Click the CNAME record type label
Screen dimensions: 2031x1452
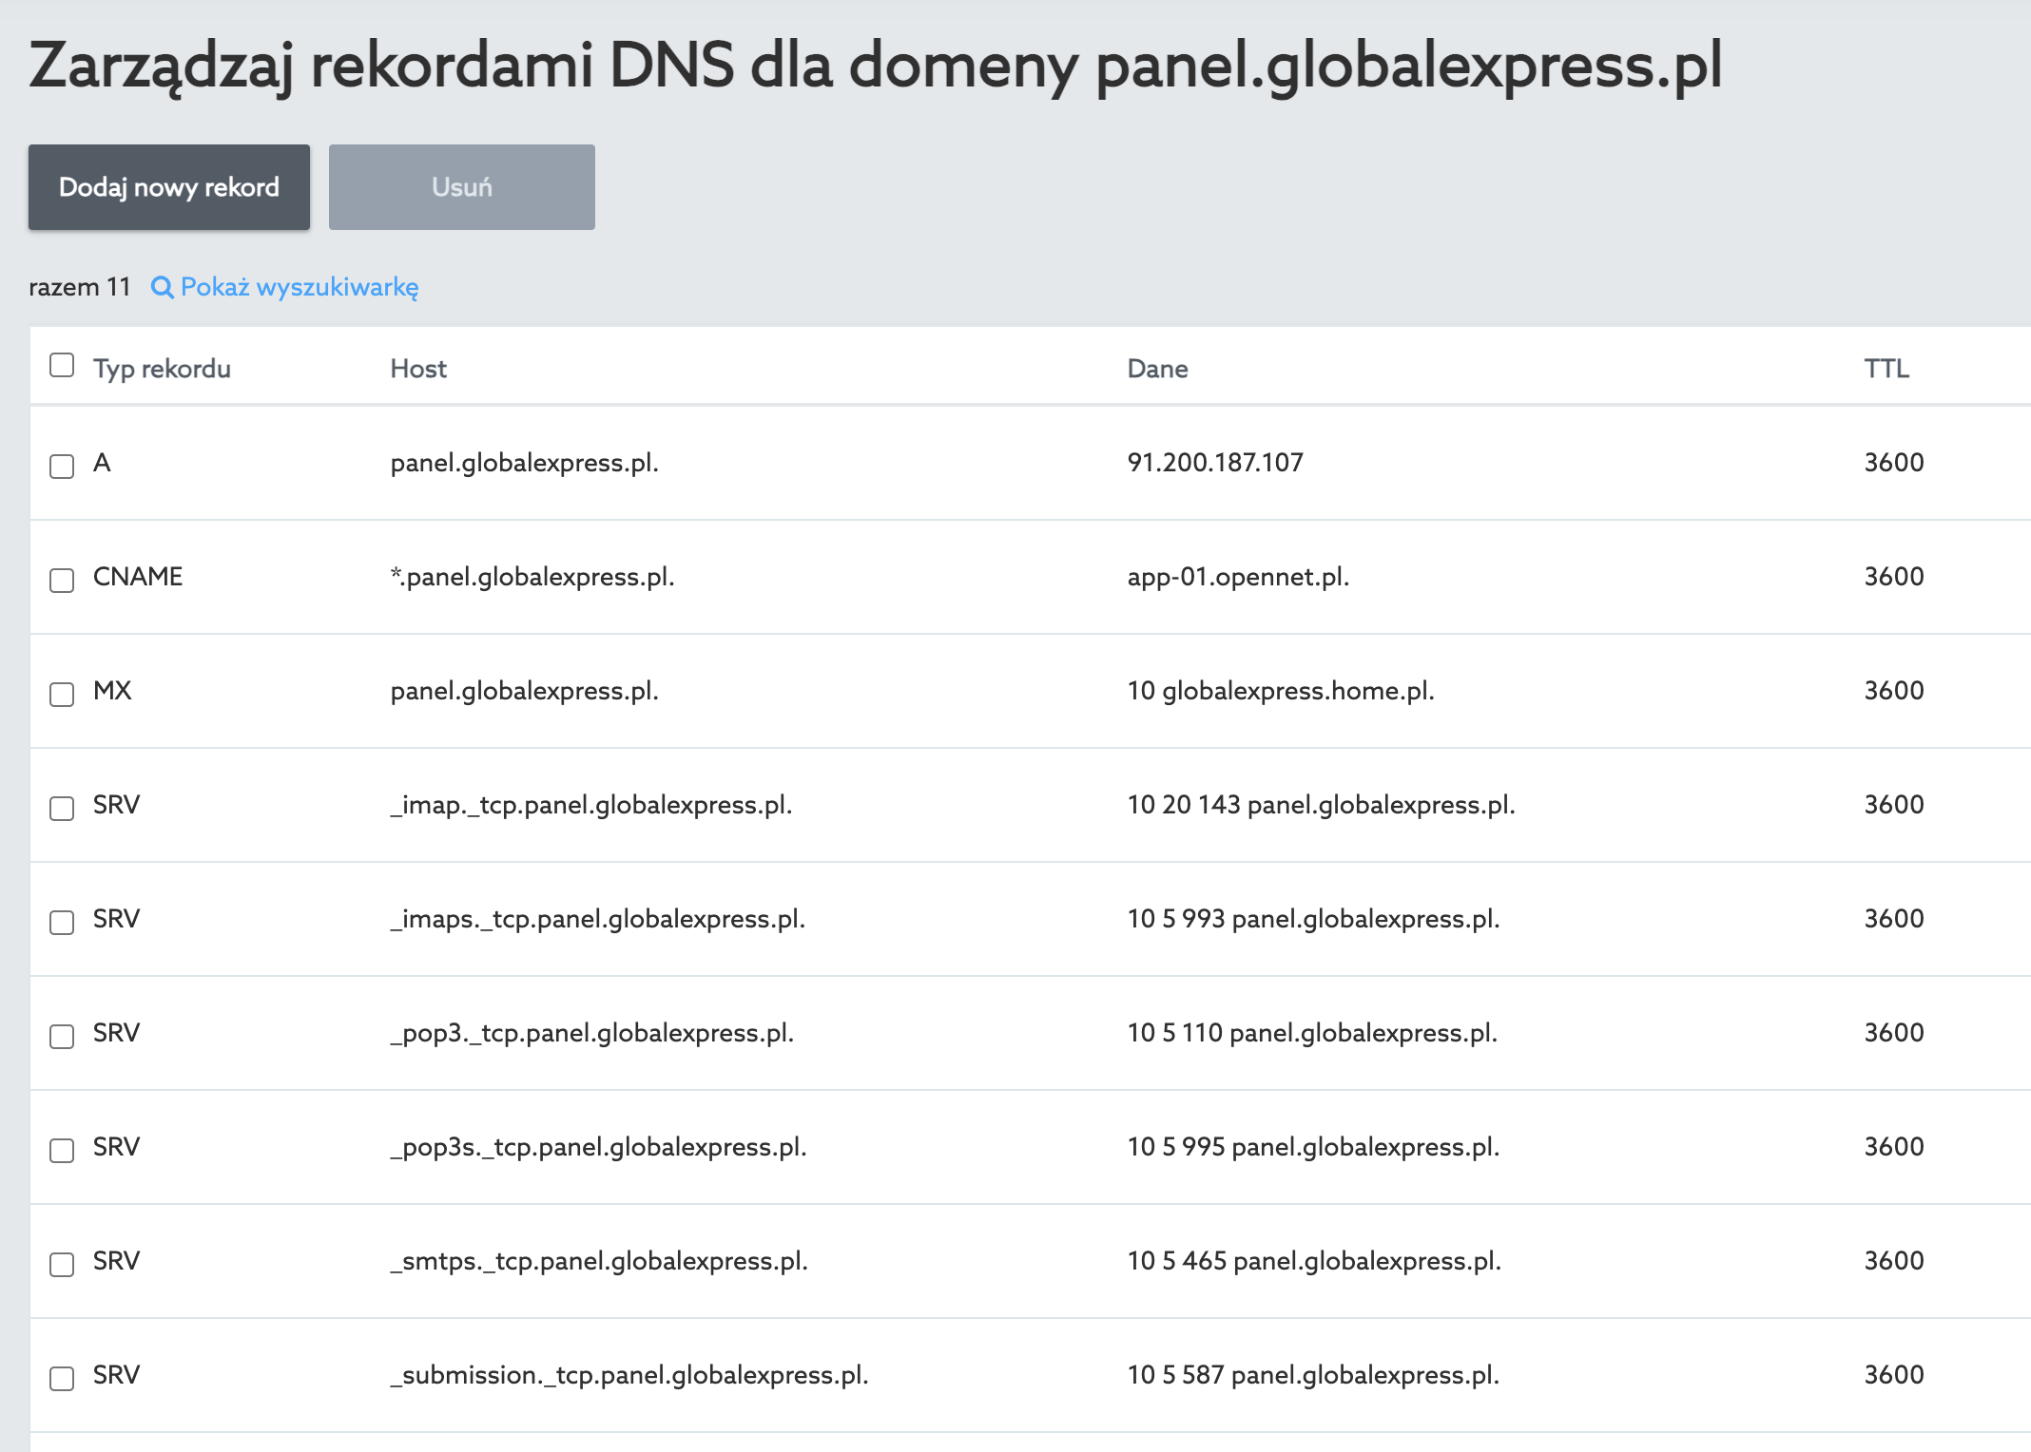click(138, 577)
